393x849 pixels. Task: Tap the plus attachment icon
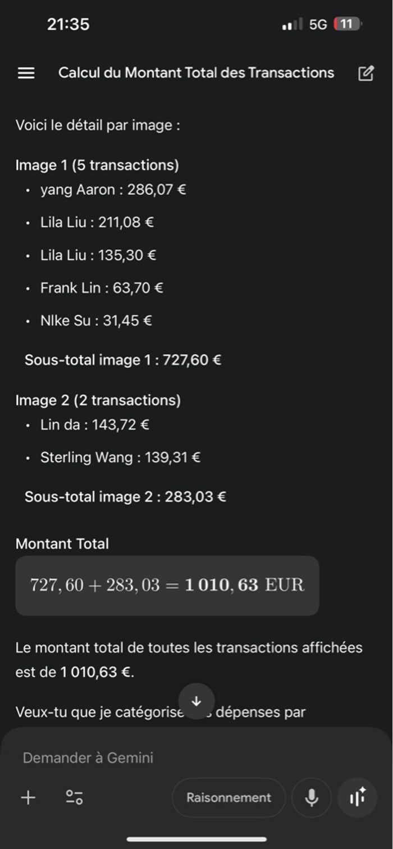(28, 797)
